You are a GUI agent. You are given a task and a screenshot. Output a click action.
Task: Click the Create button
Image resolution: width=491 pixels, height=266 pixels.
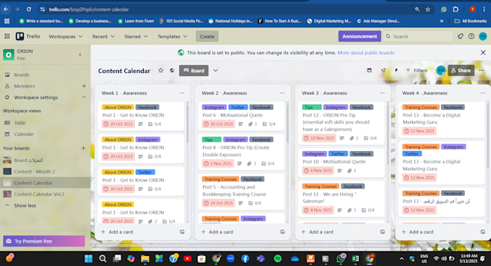pyautogui.click(x=207, y=36)
